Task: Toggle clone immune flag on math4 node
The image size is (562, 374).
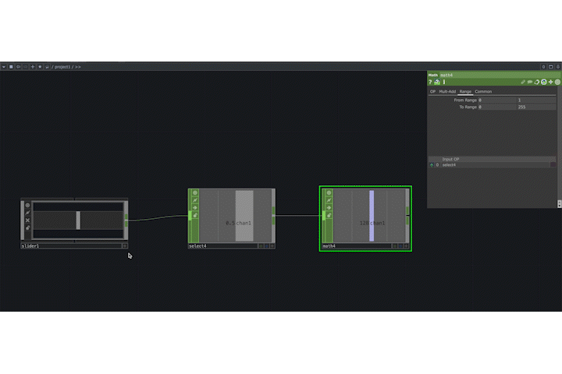Action: (x=329, y=200)
